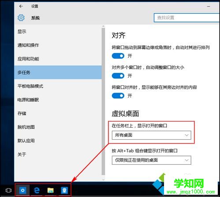
Task: Open the webcam app taskbar icon
Action: [x=64, y=190]
